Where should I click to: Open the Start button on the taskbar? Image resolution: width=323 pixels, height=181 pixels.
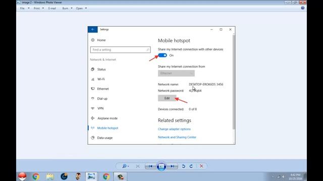point(22,176)
